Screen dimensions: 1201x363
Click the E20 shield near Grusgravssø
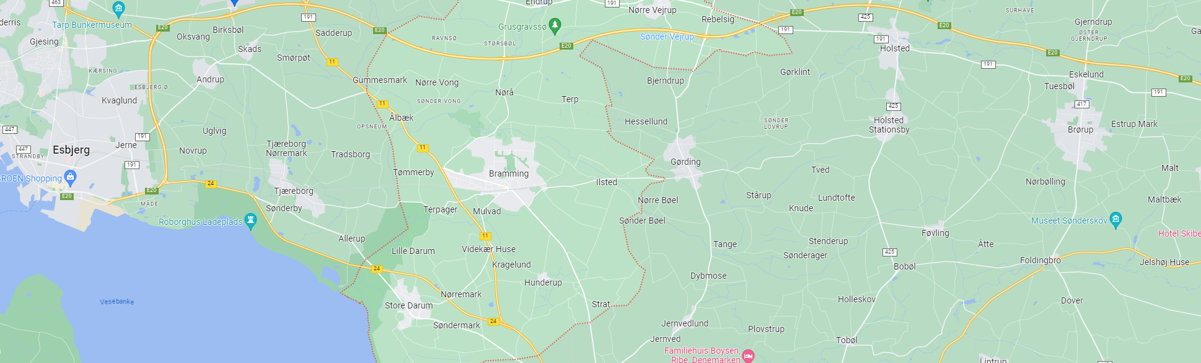pyautogui.click(x=566, y=46)
